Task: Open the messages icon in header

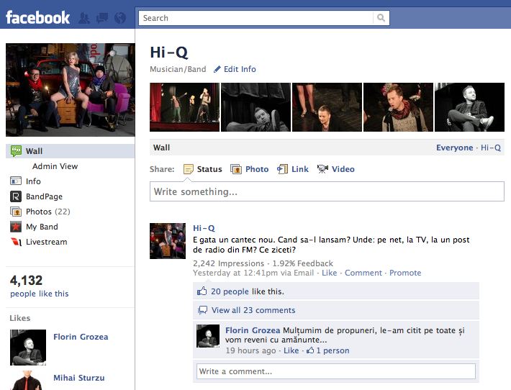Action: coord(102,18)
